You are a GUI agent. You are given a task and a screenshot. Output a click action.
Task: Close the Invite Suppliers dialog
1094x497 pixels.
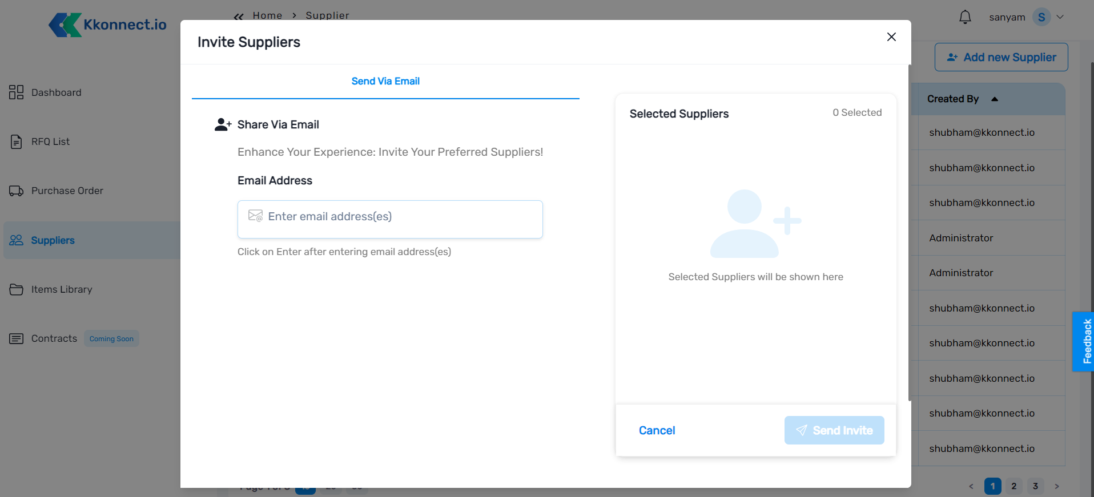click(x=891, y=37)
